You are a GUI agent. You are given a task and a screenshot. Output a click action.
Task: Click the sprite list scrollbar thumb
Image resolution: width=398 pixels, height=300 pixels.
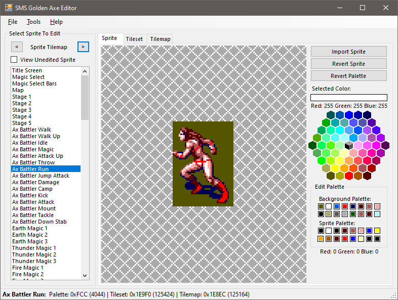point(85,98)
